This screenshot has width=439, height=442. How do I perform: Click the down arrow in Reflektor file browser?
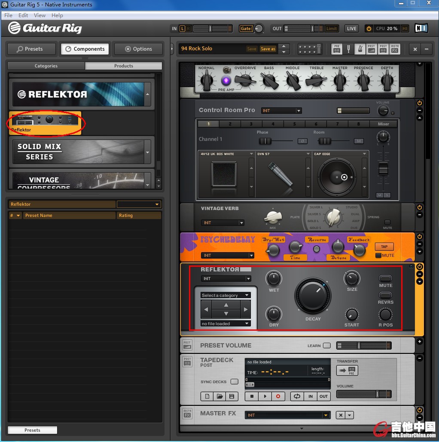pyautogui.click(x=226, y=314)
